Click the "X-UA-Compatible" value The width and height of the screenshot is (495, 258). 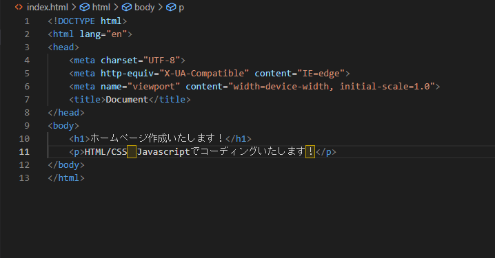[204, 74]
